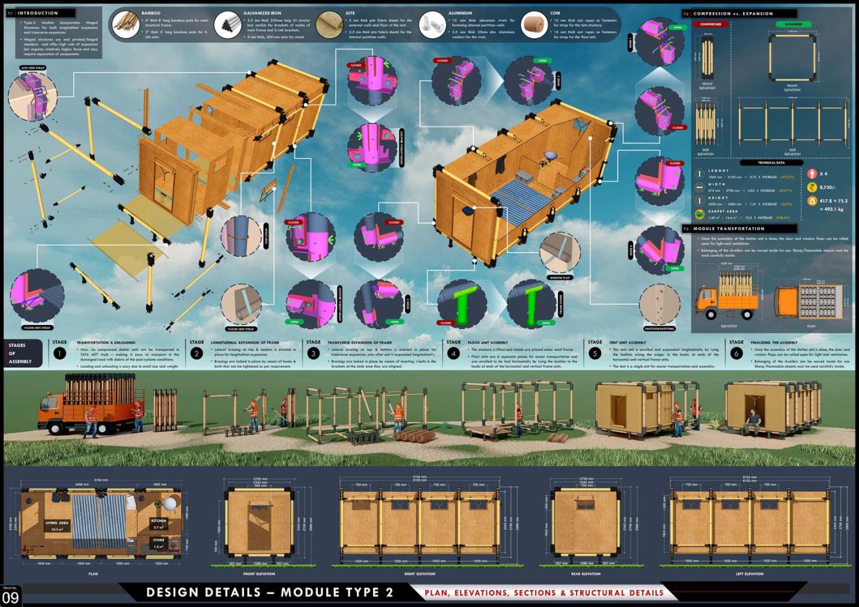The height and width of the screenshot is (607, 859).
Task: Click the Compression vs. Expansion header
Action: [x=733, y=13]
